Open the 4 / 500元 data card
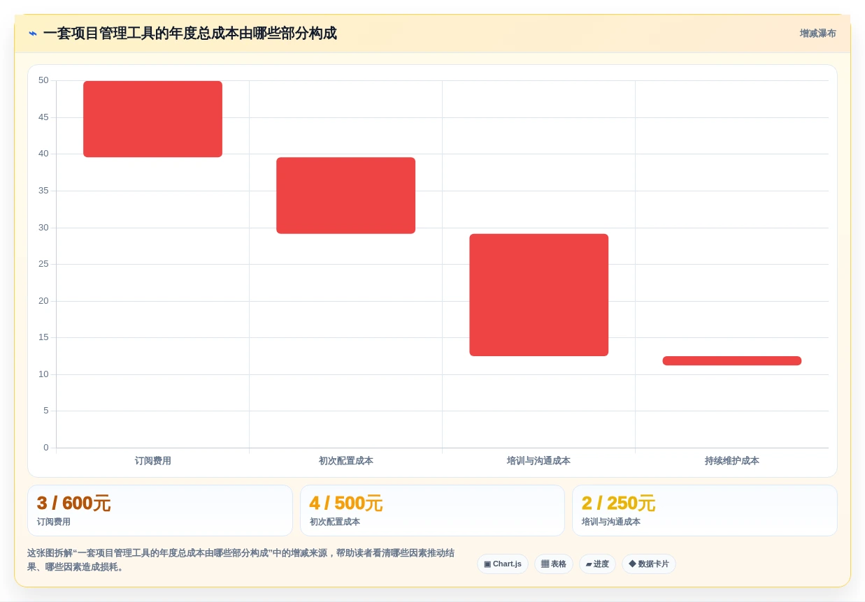This screenshot has height=602, width=865. 432,511
